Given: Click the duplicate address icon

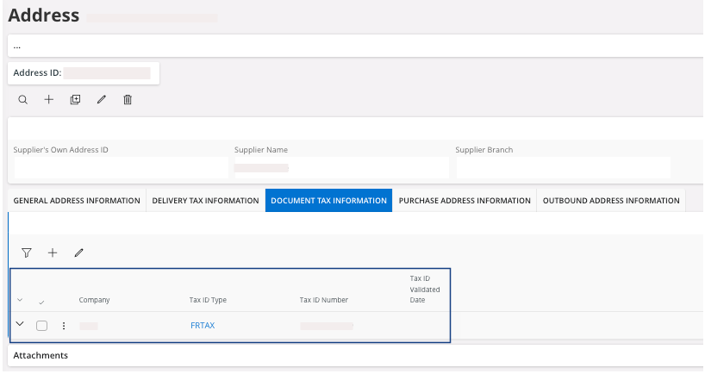Looking at the screenshot, I should pos(75,100).
